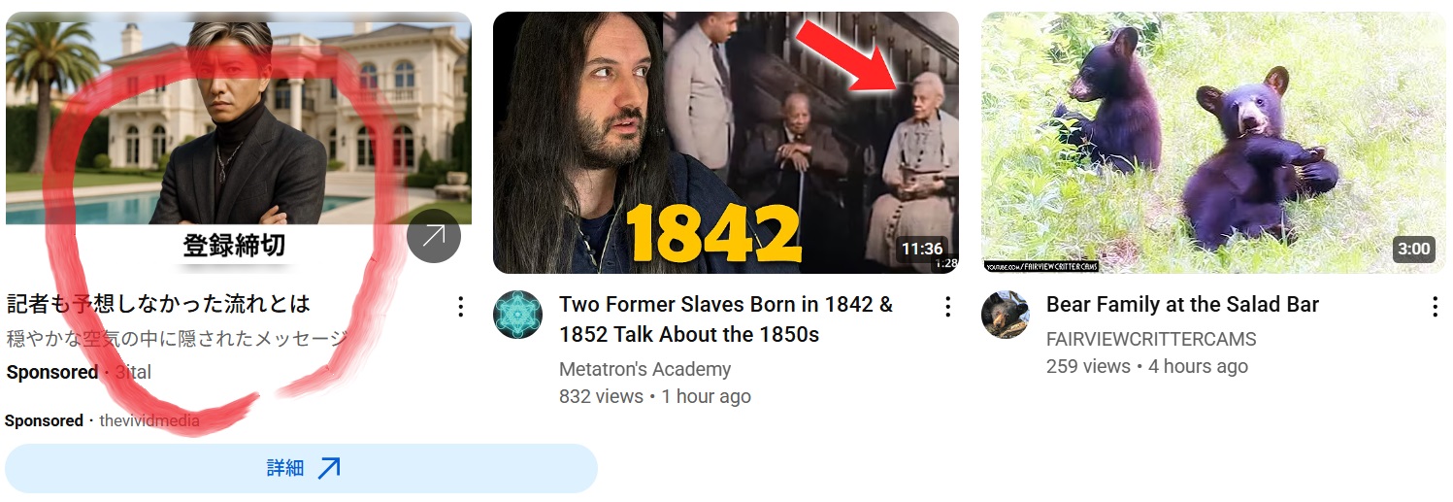The height and width of the screenshot is (502, 1453).
Task: Open the sponsored mansion ad thumbnail
Action: tap(239, 142)
